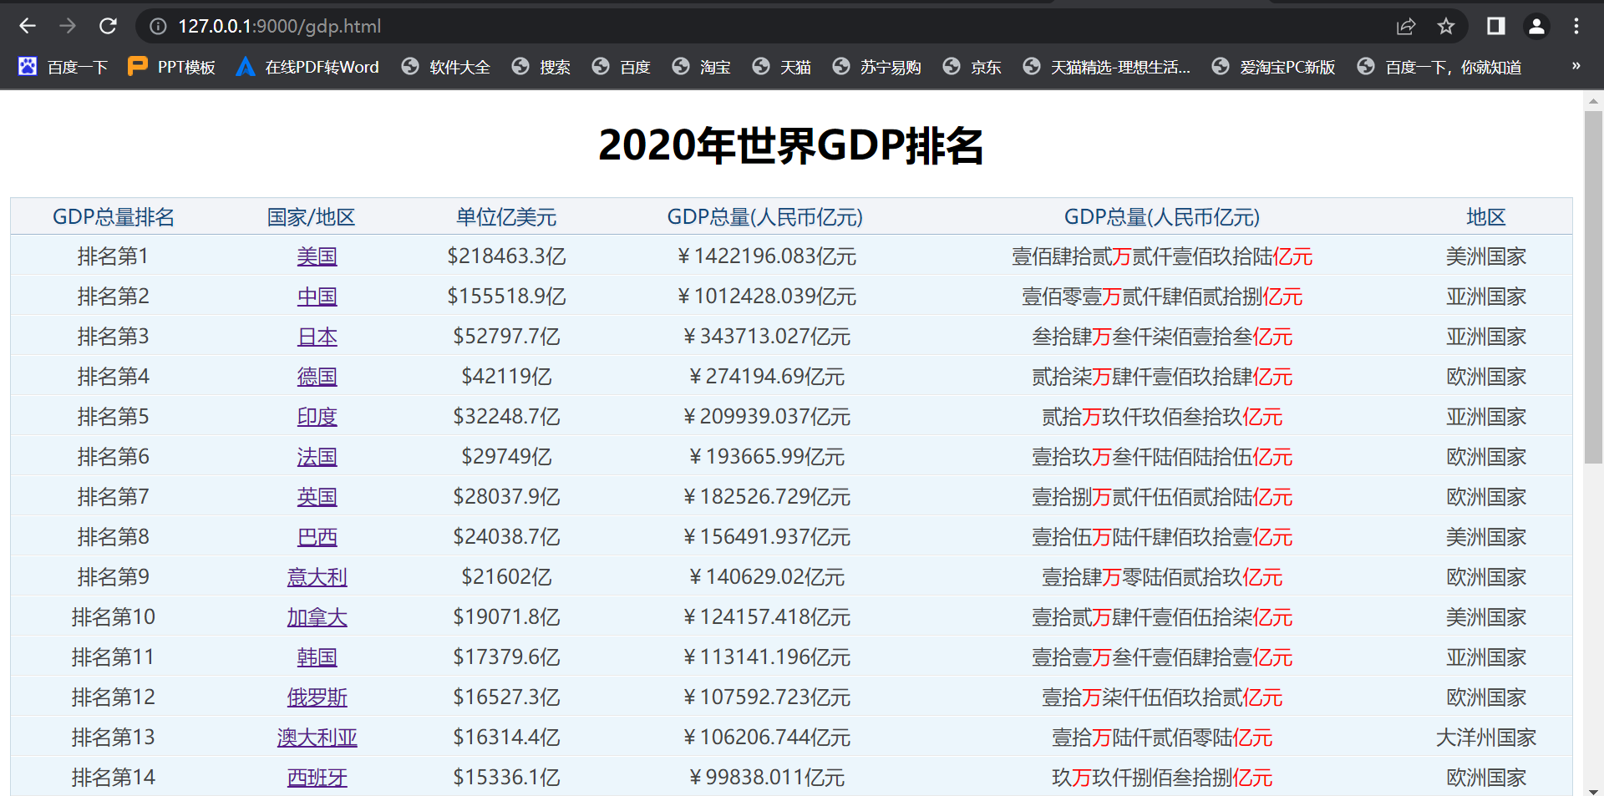Open 百度一下 bookmark
The image size is (1604, 796).
63,67
